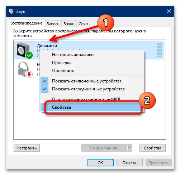180x175 pixels.
Task: Click the volume level meter for Динамики
Action: point(159,50)
